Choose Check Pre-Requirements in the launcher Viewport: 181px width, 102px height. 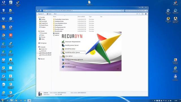[x=73, y=42]
